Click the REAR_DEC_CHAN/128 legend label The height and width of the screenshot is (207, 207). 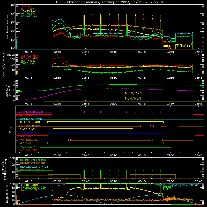point(34,167)
